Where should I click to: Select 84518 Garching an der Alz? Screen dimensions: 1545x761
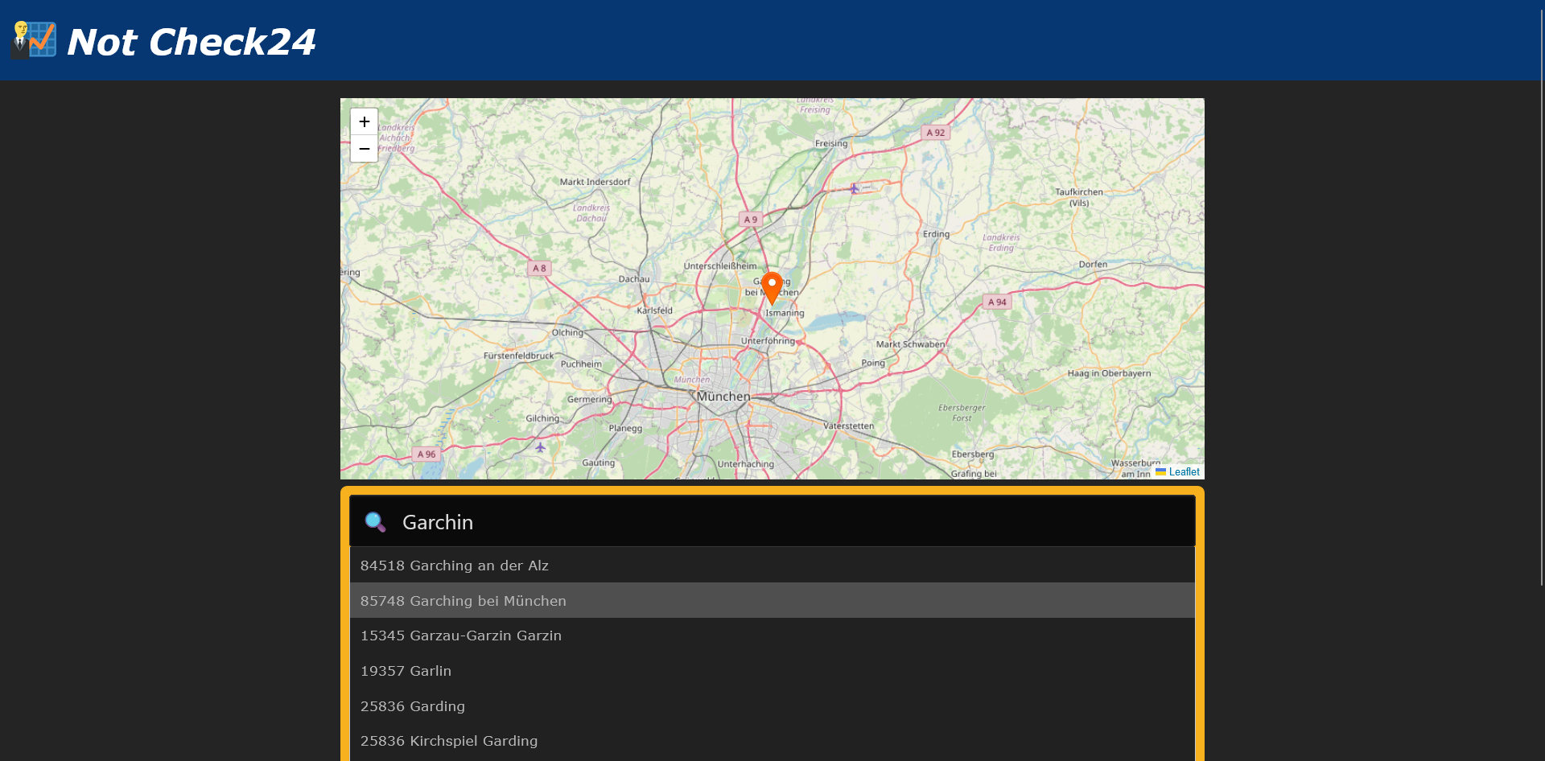pos(772,566)
